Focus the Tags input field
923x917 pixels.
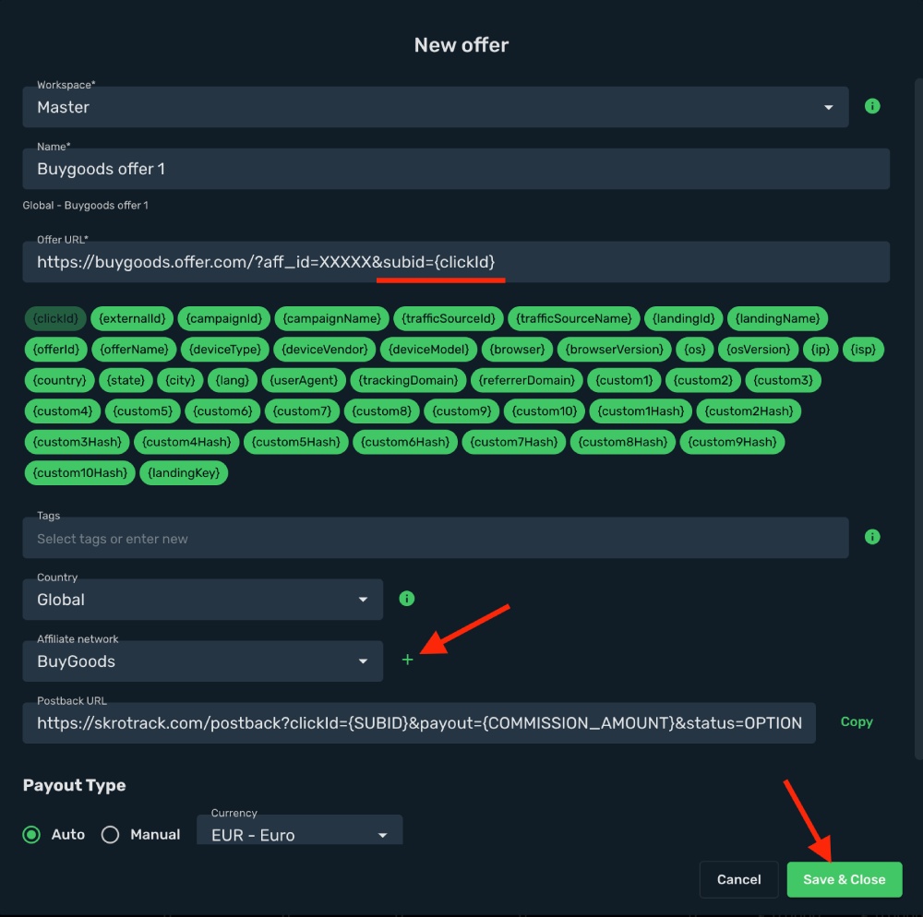pyautogui.click(x=436, y=538)
